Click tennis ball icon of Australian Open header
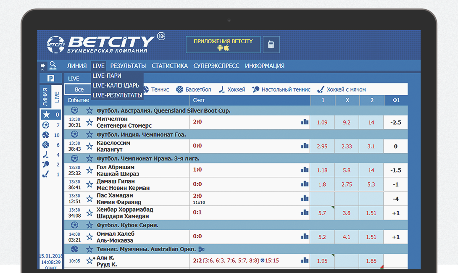Image resolution: width=458 pixels, height=273 pixels. (74, 249)
